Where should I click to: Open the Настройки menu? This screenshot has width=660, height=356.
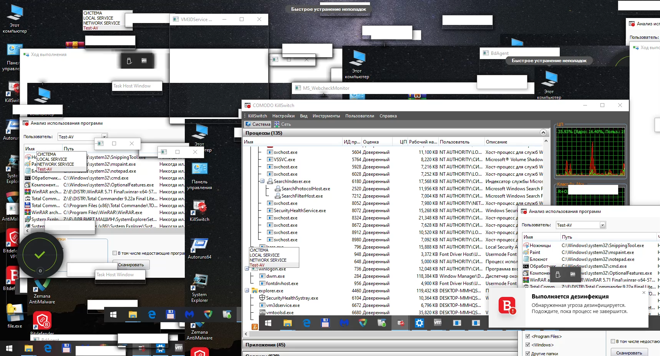pyautogui.click(x=284, y=116)
